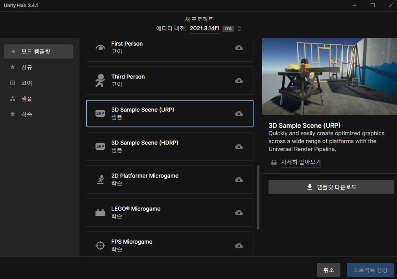Open the 2021.3.14f1 editor version dropdown

[x=204, y=28]
